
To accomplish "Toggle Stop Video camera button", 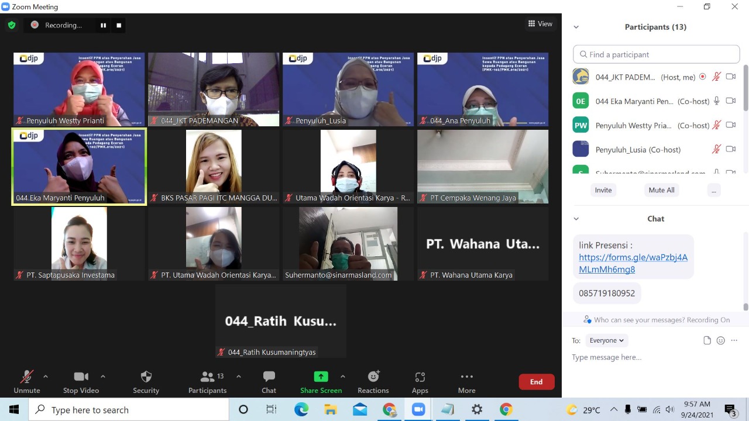I will tap(81, 381).
